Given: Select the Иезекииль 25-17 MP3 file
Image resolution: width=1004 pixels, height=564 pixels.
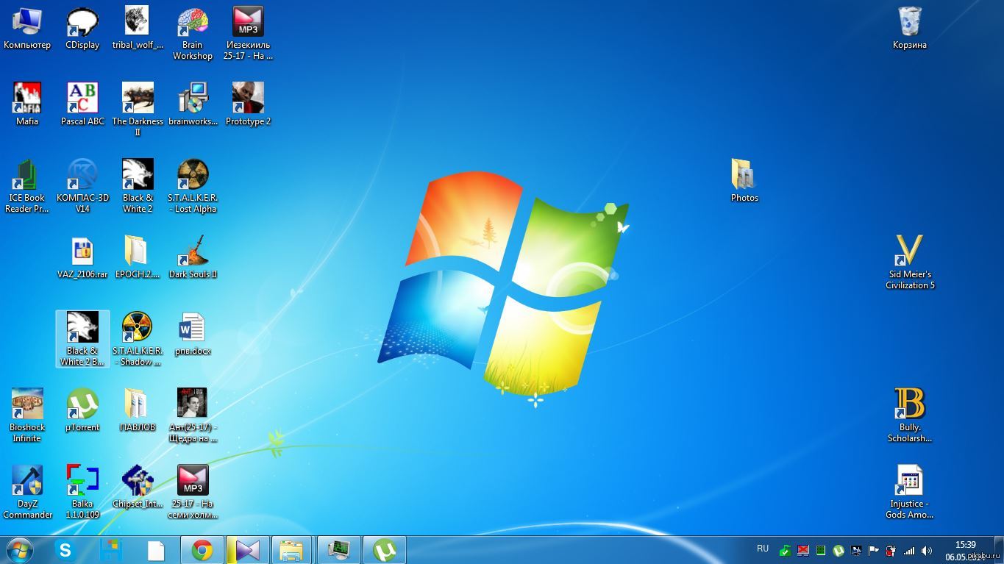Looking at the screenshot, I should pos(248,35).
